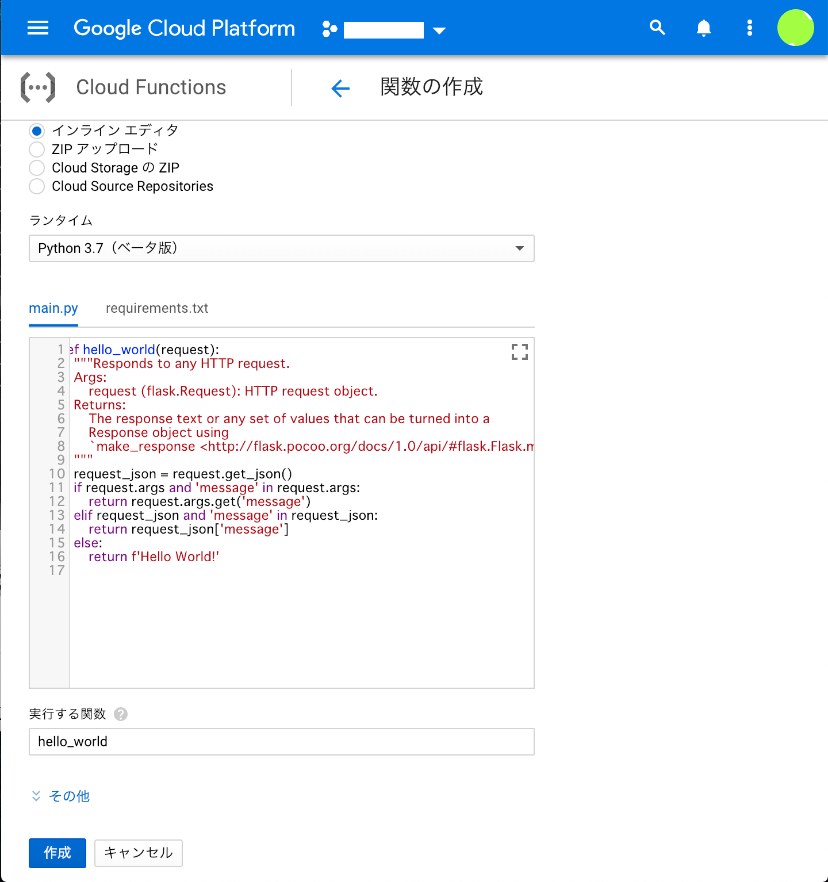
Task: Select the ZIP アップロード radio option
Action: pos(37,149)
